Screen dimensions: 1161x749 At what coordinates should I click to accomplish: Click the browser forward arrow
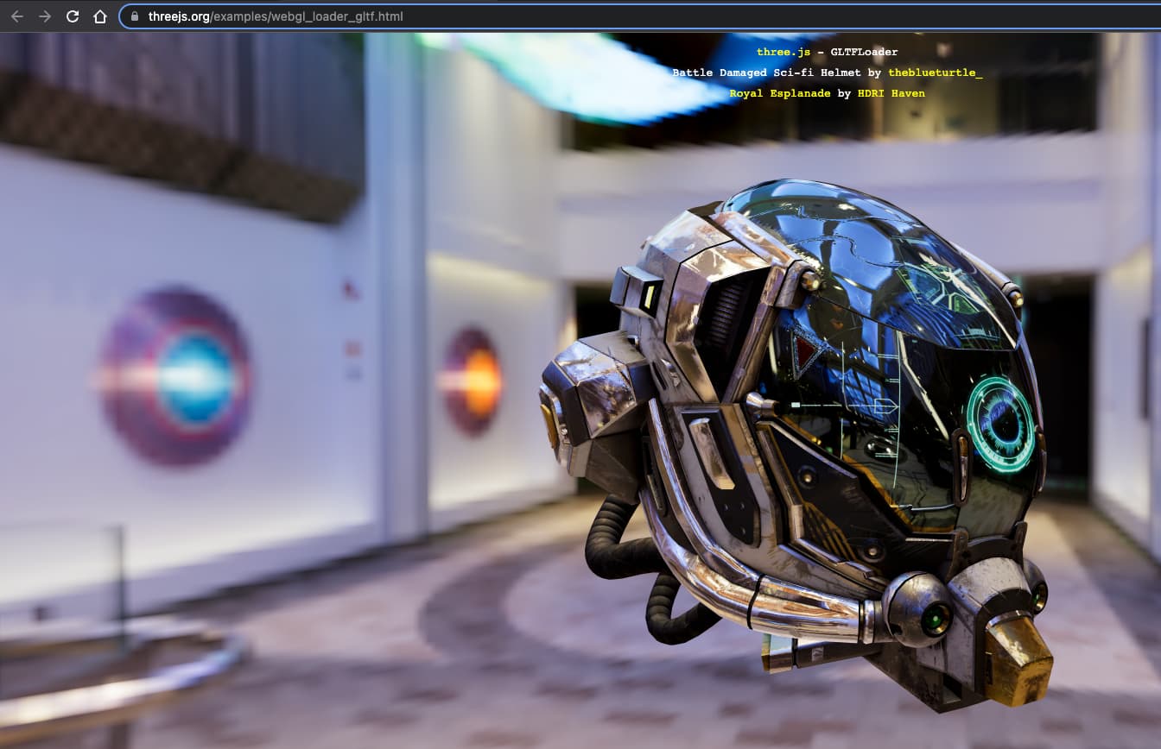[45, 16]
